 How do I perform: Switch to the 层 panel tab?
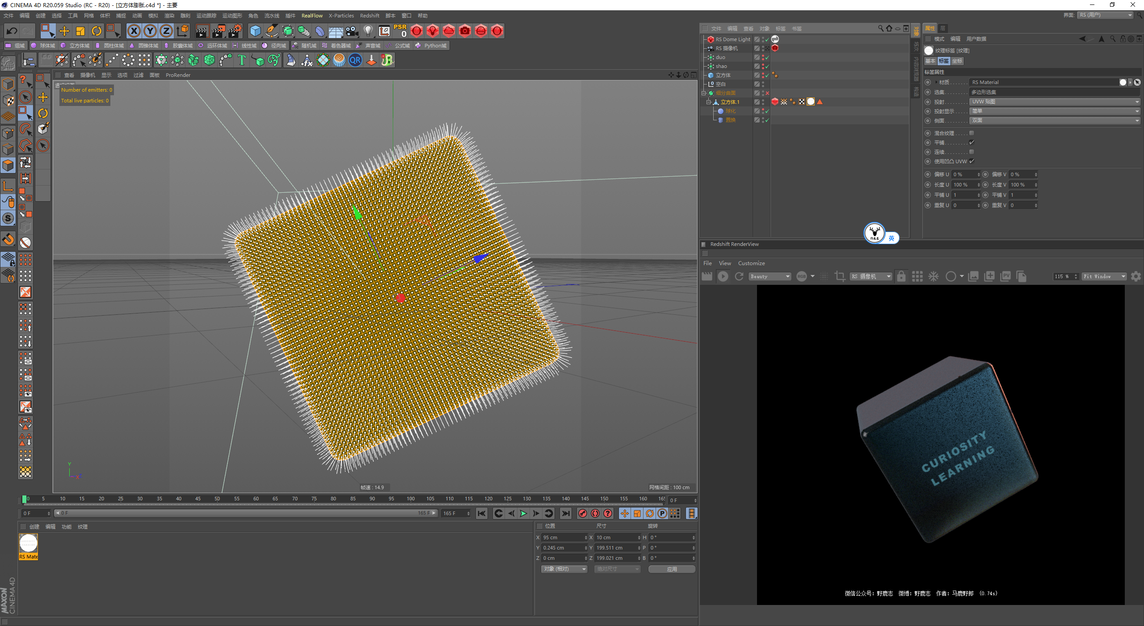click(943, 28)
